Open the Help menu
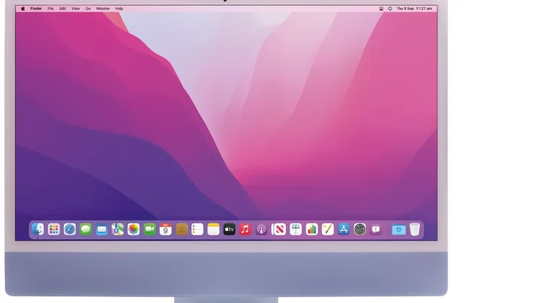The height and width of the screenshot is (303, 539). (119, 9)
